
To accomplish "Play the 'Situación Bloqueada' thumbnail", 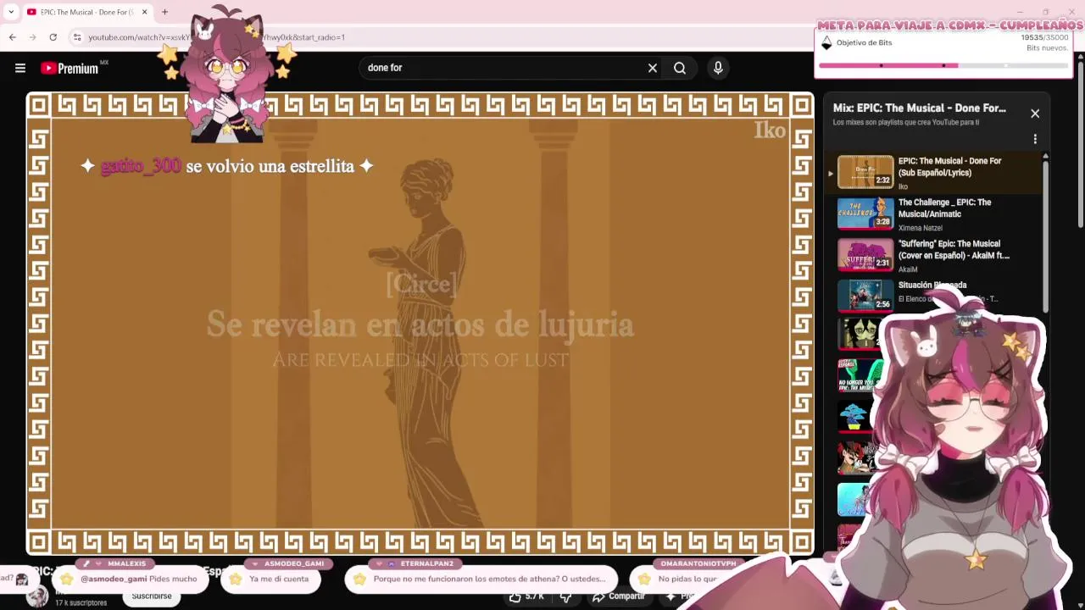I will pos(865,296).
